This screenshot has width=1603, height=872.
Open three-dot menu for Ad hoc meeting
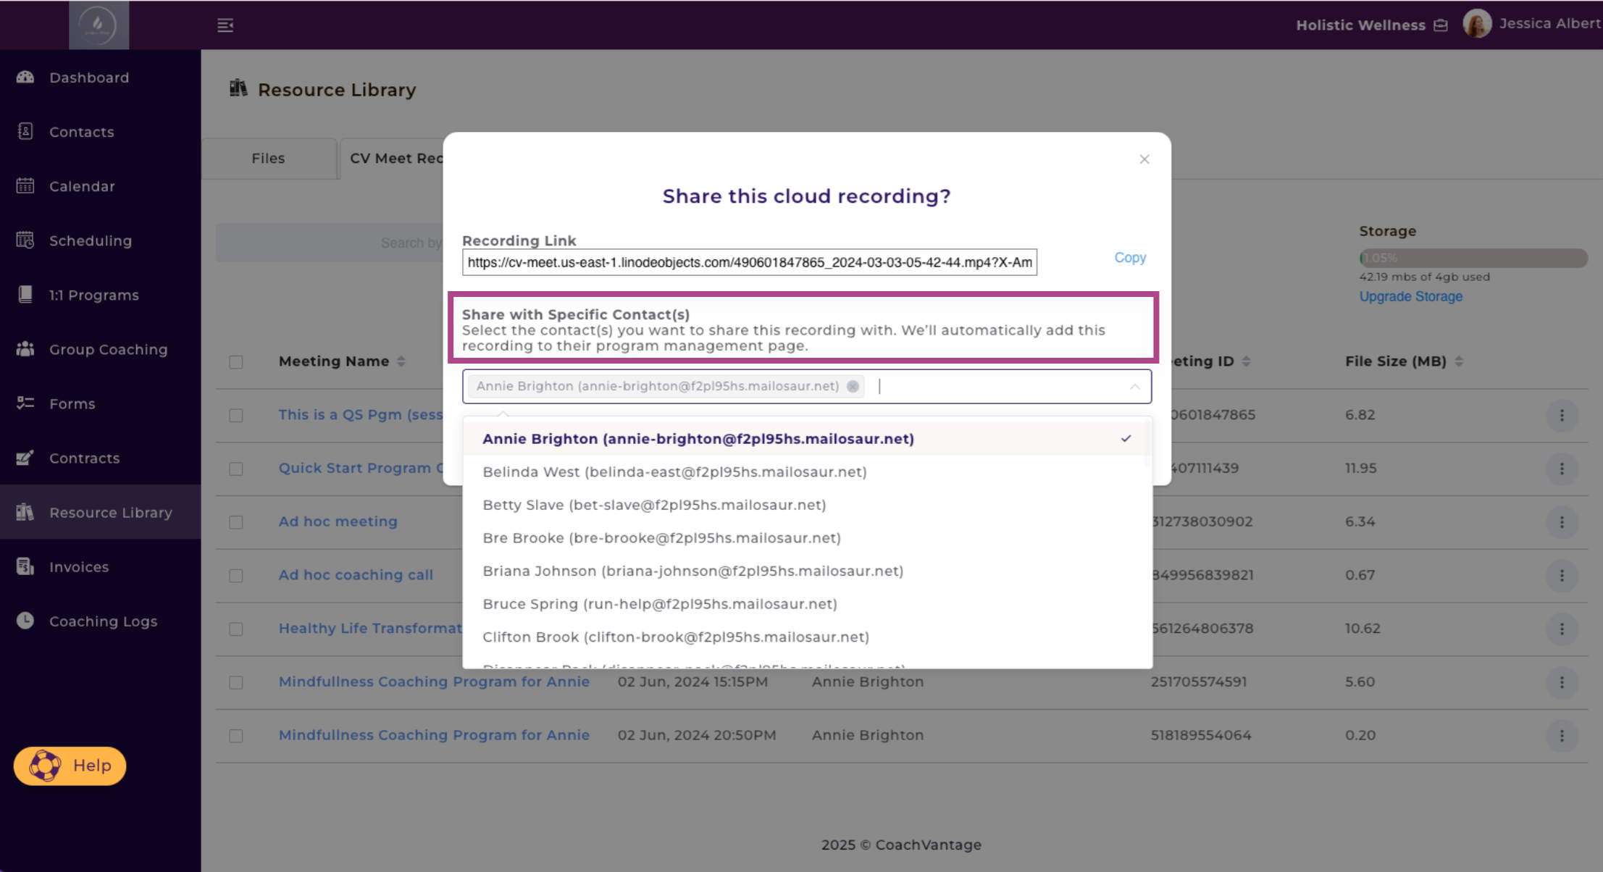tap(1561, 521)
